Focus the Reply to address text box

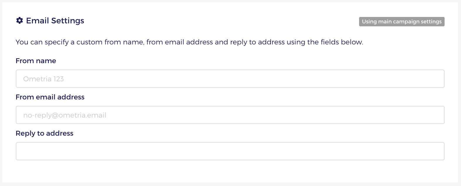[x=230, y=151]
